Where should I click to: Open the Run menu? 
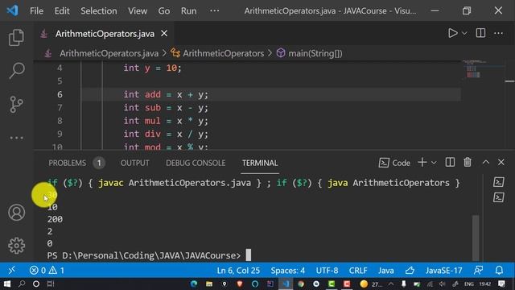188,10
